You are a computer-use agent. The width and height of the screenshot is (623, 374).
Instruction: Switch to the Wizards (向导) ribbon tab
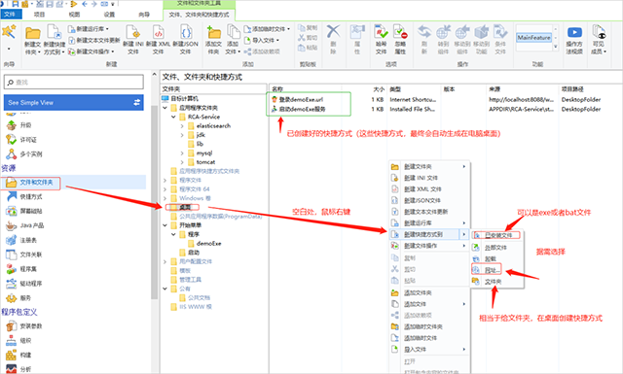[144, 15]
